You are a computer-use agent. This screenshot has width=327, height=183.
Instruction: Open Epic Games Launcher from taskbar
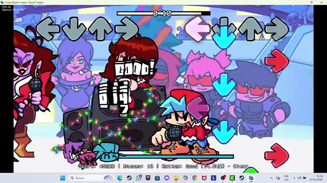pyautogui.click(x=148, y=178)
